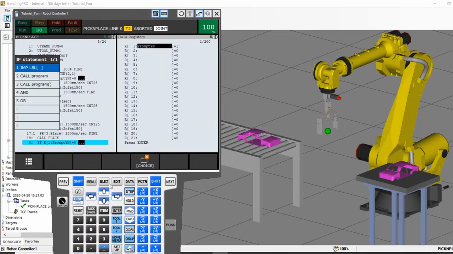
Task: Collapse the Tasks tree node
Action: tap(8, 201)
